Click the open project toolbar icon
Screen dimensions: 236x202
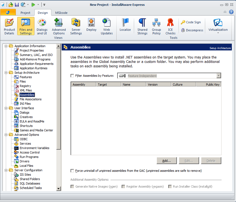click(x=11, y=5)
